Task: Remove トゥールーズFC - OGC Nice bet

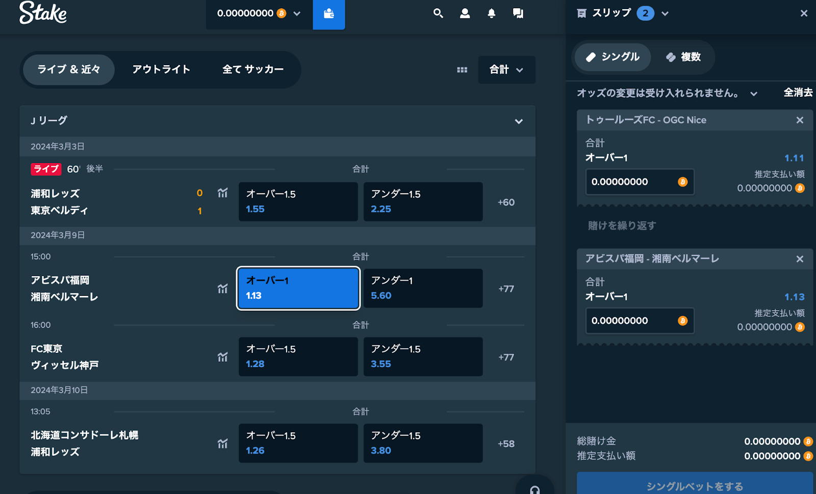Action: pos(800,120)
